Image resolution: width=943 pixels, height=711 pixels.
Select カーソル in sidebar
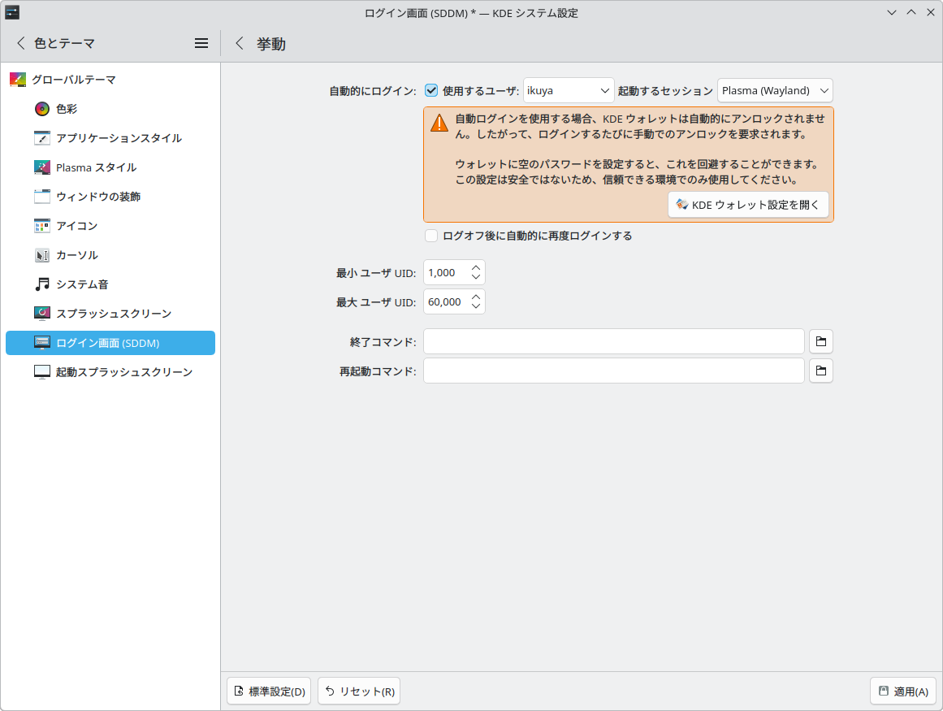click(110, 255)
